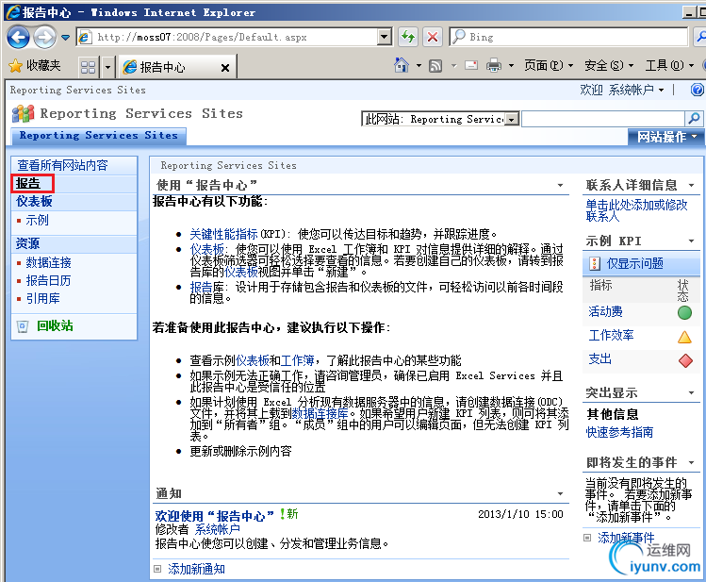The width and height of the screenshot is (706, 582).
Task: Open the 关键性能指标 link
Action: [x=223, y=234]
